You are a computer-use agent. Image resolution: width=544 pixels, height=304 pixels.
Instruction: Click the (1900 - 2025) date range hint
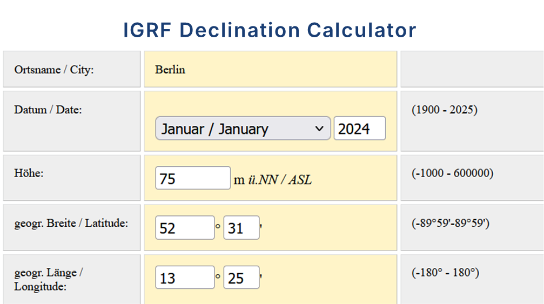(445, 110)
